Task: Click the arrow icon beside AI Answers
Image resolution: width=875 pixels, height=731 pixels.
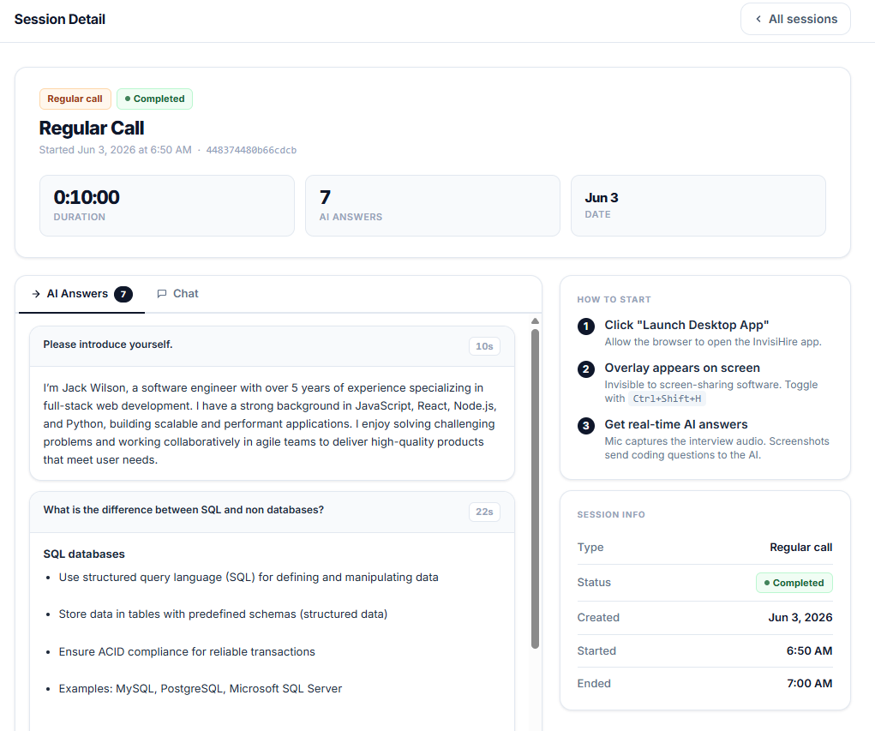Action: (x=36, y=294)
